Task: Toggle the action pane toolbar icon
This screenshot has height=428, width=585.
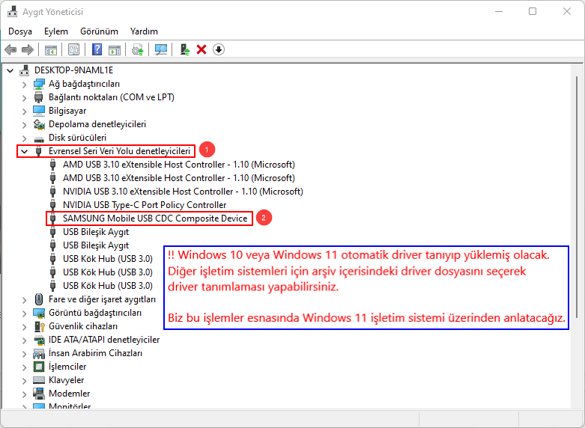Action: 115,49
